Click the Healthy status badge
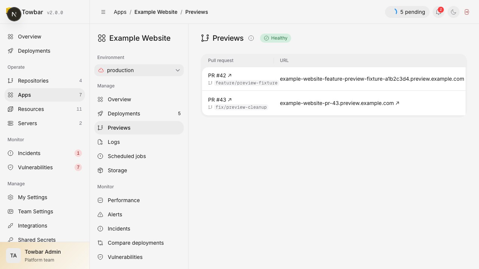The height and width of the screenshot is (269, 479). tap(275, 38)
